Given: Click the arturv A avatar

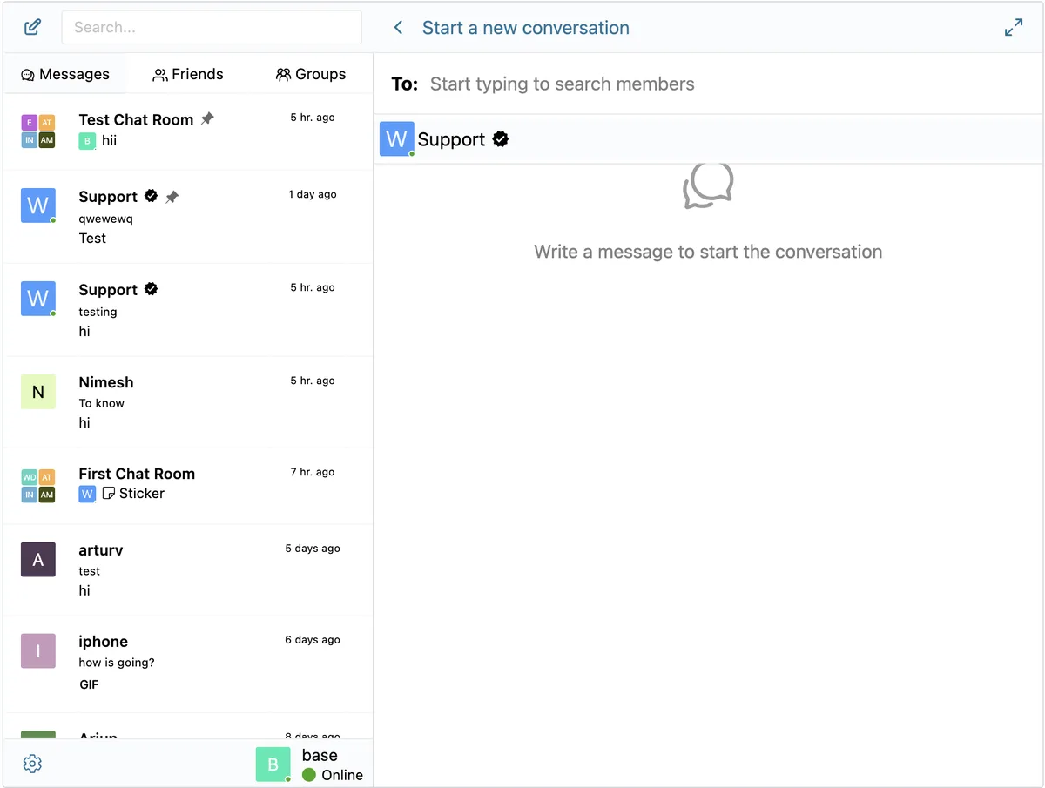Looking at the screenshot, I should 37,560.
